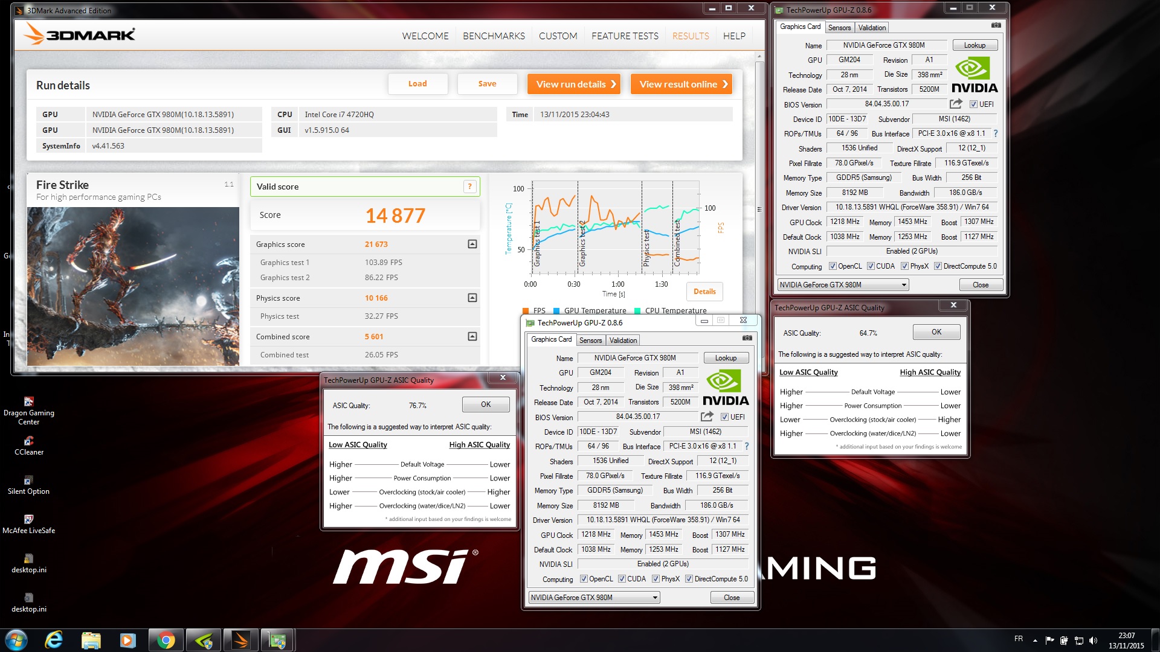1160x652 pixels.
Task: Click NVIDIA logo in lower GPU-Z window
Action: (x=726, y=388)
